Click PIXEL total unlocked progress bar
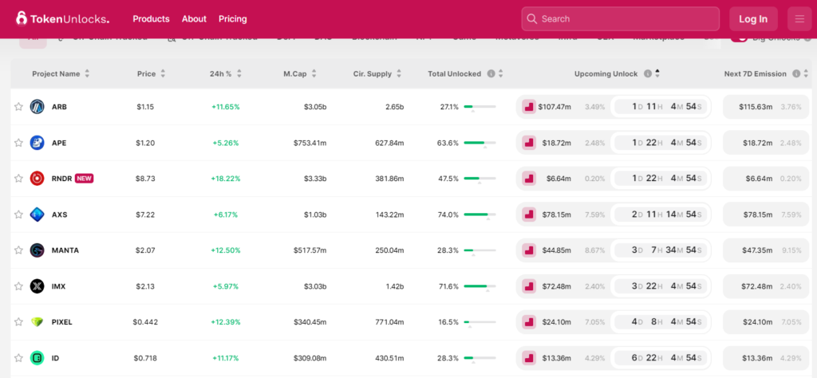817x378 pixels. (480, 322)
